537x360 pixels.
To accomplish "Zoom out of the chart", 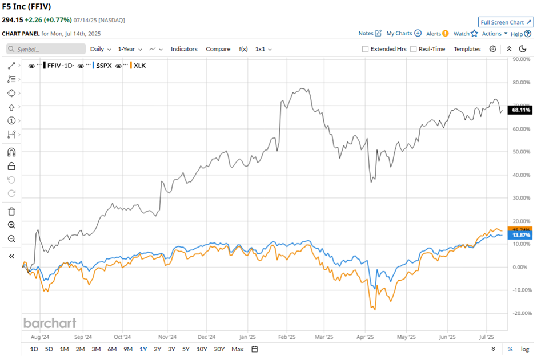I will tap(11, 238).
